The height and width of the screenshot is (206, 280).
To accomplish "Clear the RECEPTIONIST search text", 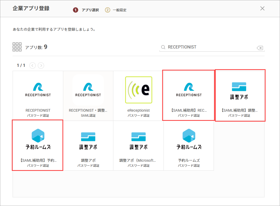I will point(260,48).
